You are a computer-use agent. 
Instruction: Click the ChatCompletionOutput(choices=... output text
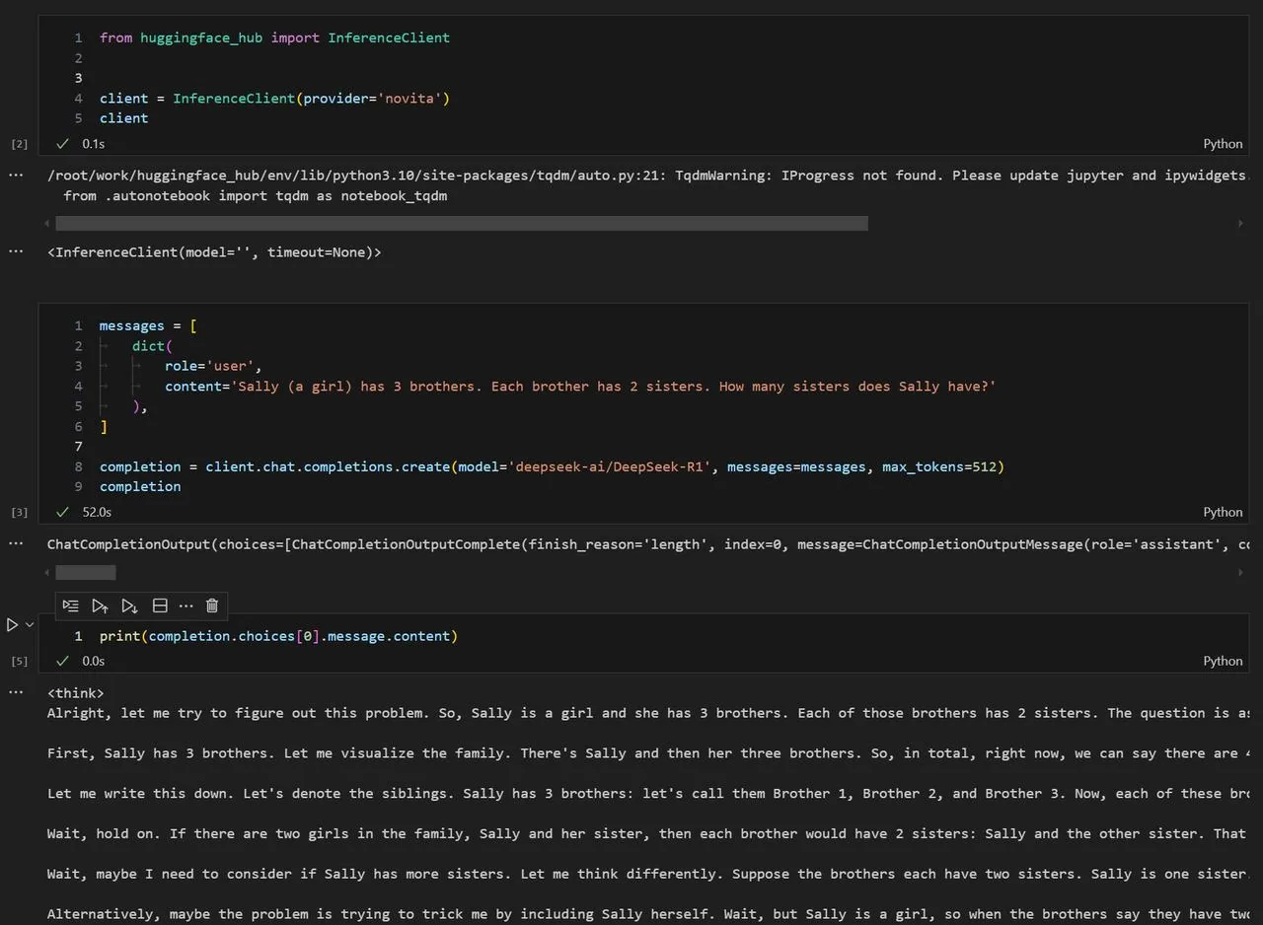(x=648, y=543)
